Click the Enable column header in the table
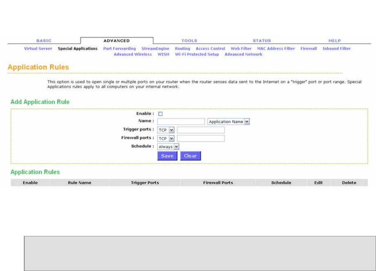Screen dimensions: 376x271 [30, 182]
